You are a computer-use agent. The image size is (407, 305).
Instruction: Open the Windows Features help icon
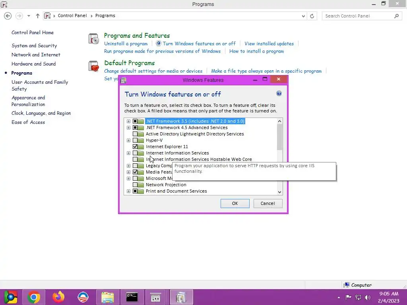point(279,93)
